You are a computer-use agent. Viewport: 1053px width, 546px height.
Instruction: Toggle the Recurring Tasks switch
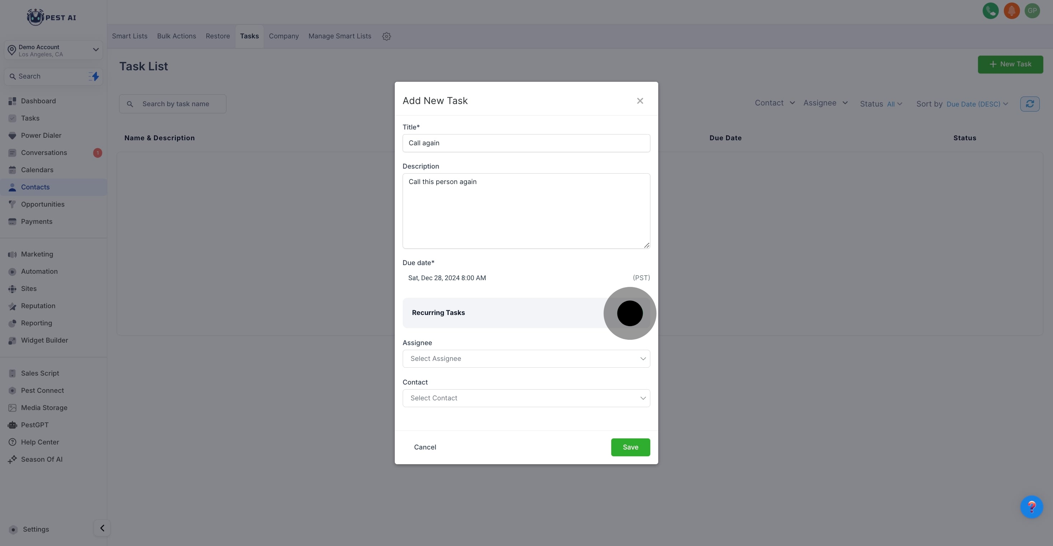pos(630,313)
